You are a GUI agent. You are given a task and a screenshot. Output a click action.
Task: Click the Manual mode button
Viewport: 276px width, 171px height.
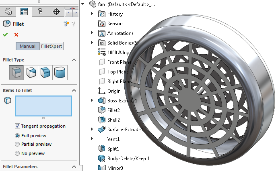click(28, 46)
